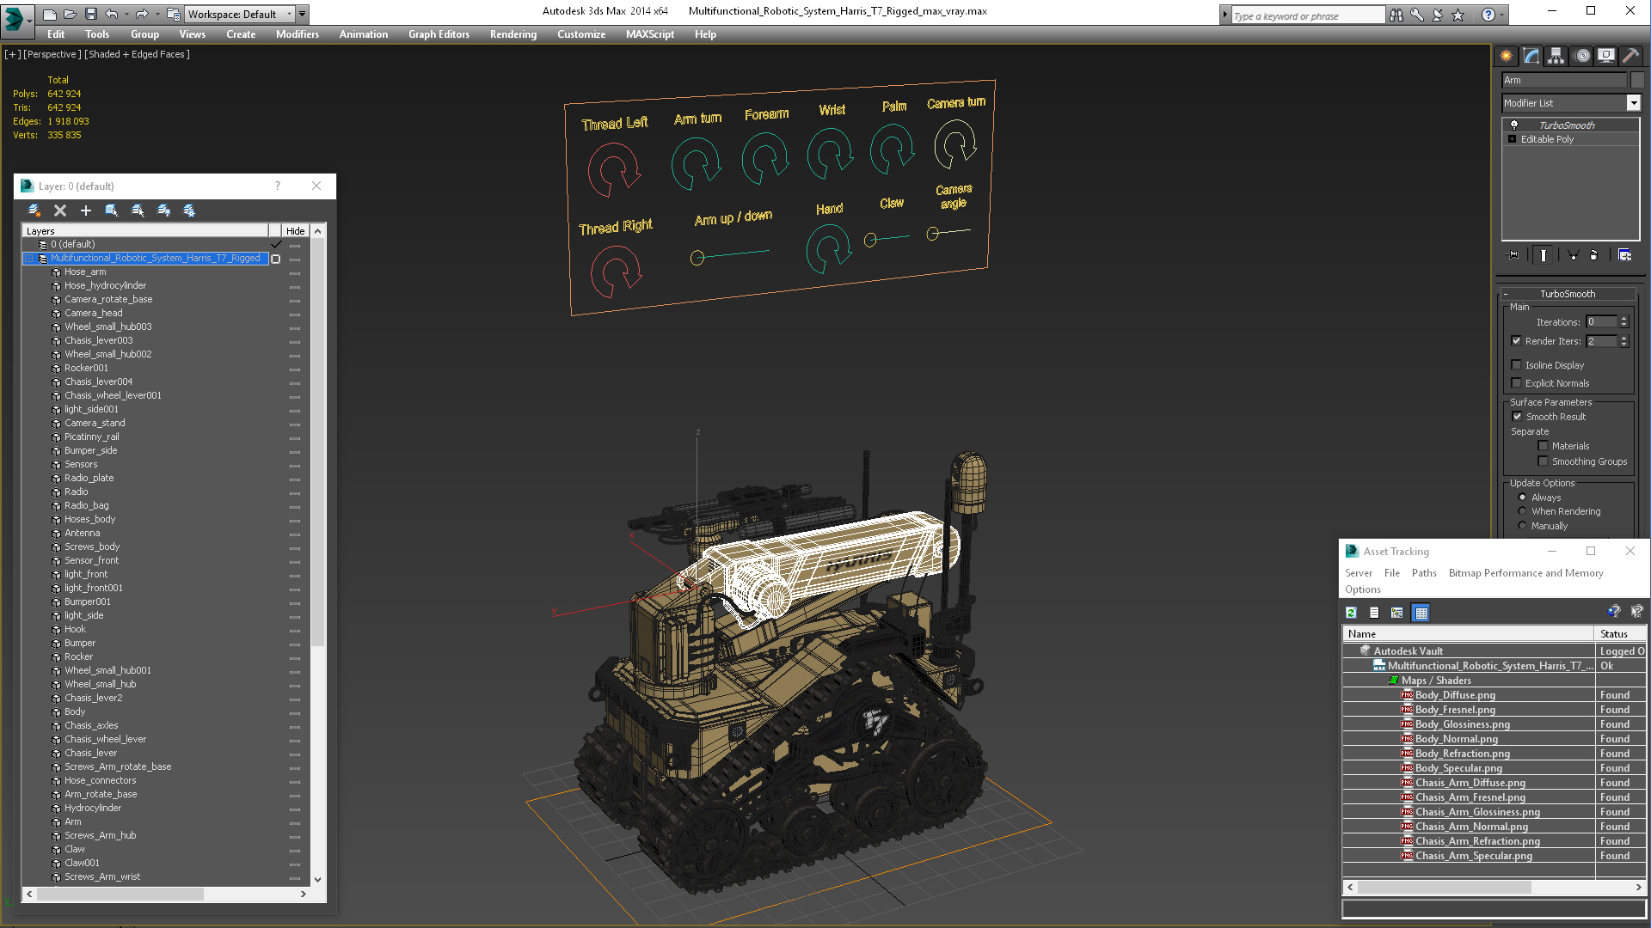Click the Arm up / down slider handle
Viewport: 1651px width, 928px height.
pyautogui.click(x=697, y=258)
